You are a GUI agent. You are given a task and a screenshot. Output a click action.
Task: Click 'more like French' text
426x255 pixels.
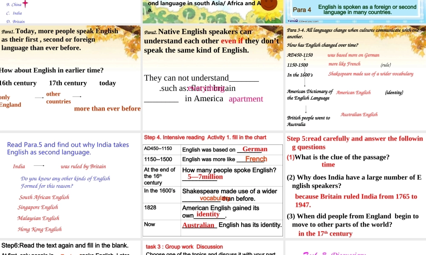[x=344, y=64]
